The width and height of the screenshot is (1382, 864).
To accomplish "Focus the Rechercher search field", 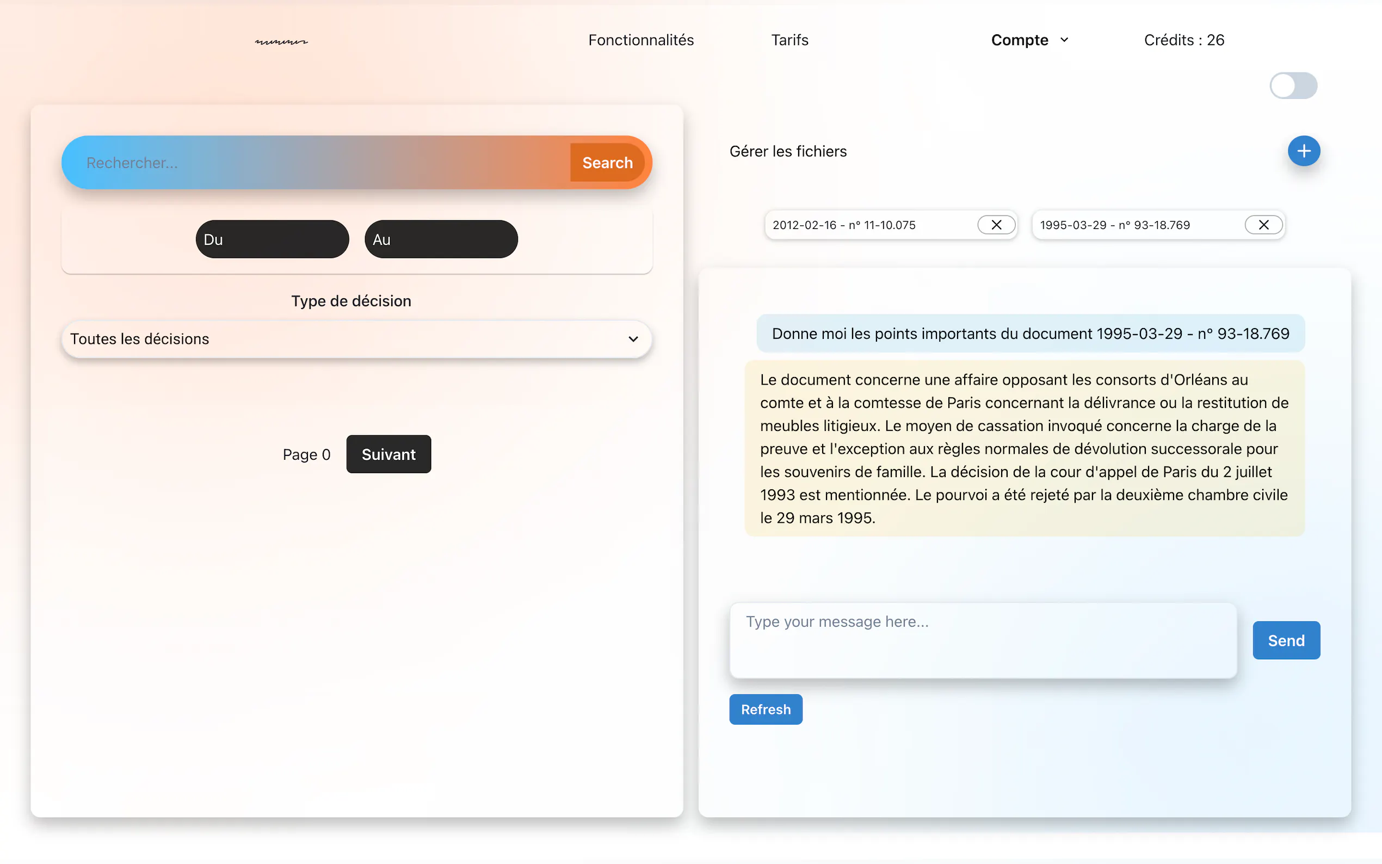I will tap(320, 163).
